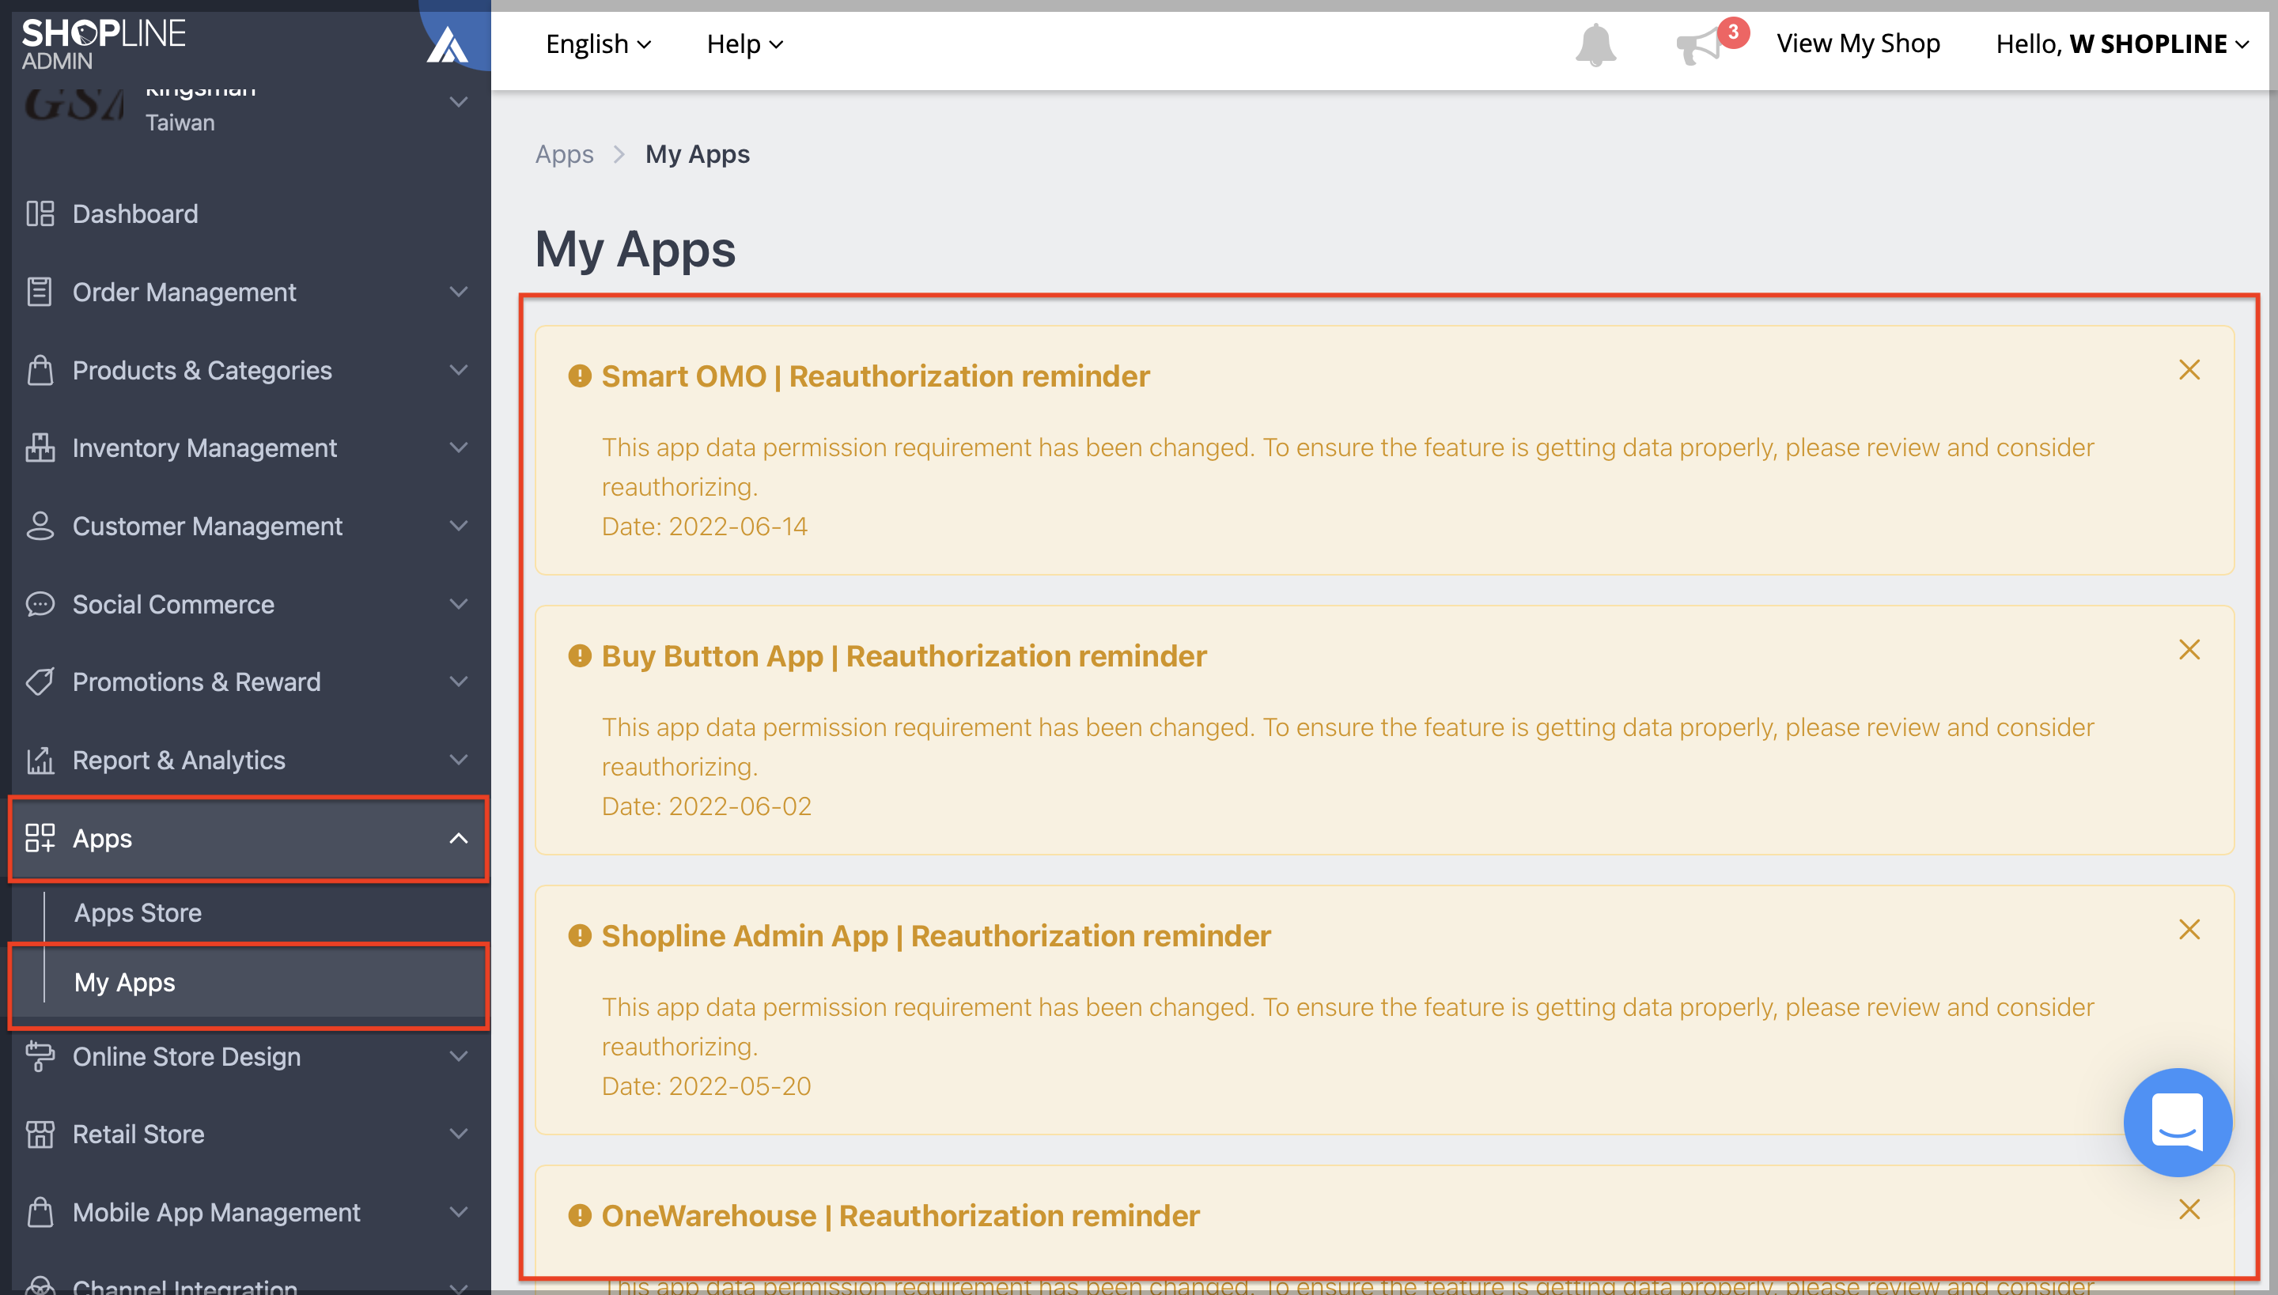Close the Buy Button App reminder
Viewport: 2278px width, 1295px height.
[x=2189, y=649]
